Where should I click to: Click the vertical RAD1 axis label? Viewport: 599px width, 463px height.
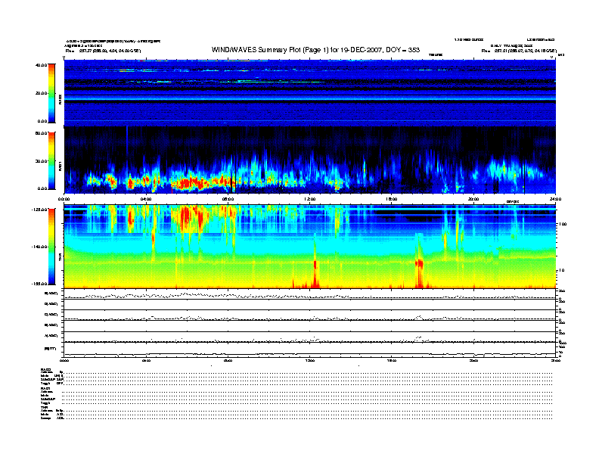[60, 166]
